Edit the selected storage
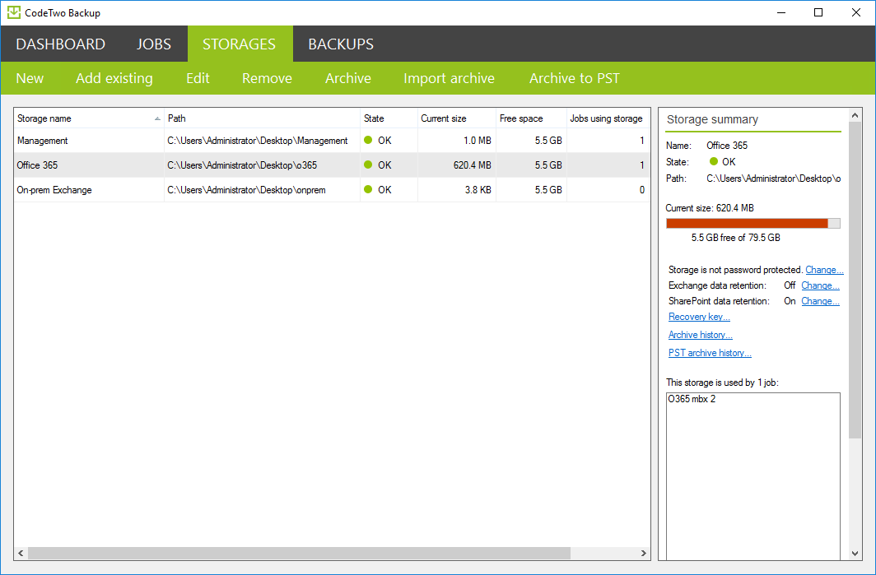Image resolution: width=876 pixels, height=575 pixels. (198, 78)
